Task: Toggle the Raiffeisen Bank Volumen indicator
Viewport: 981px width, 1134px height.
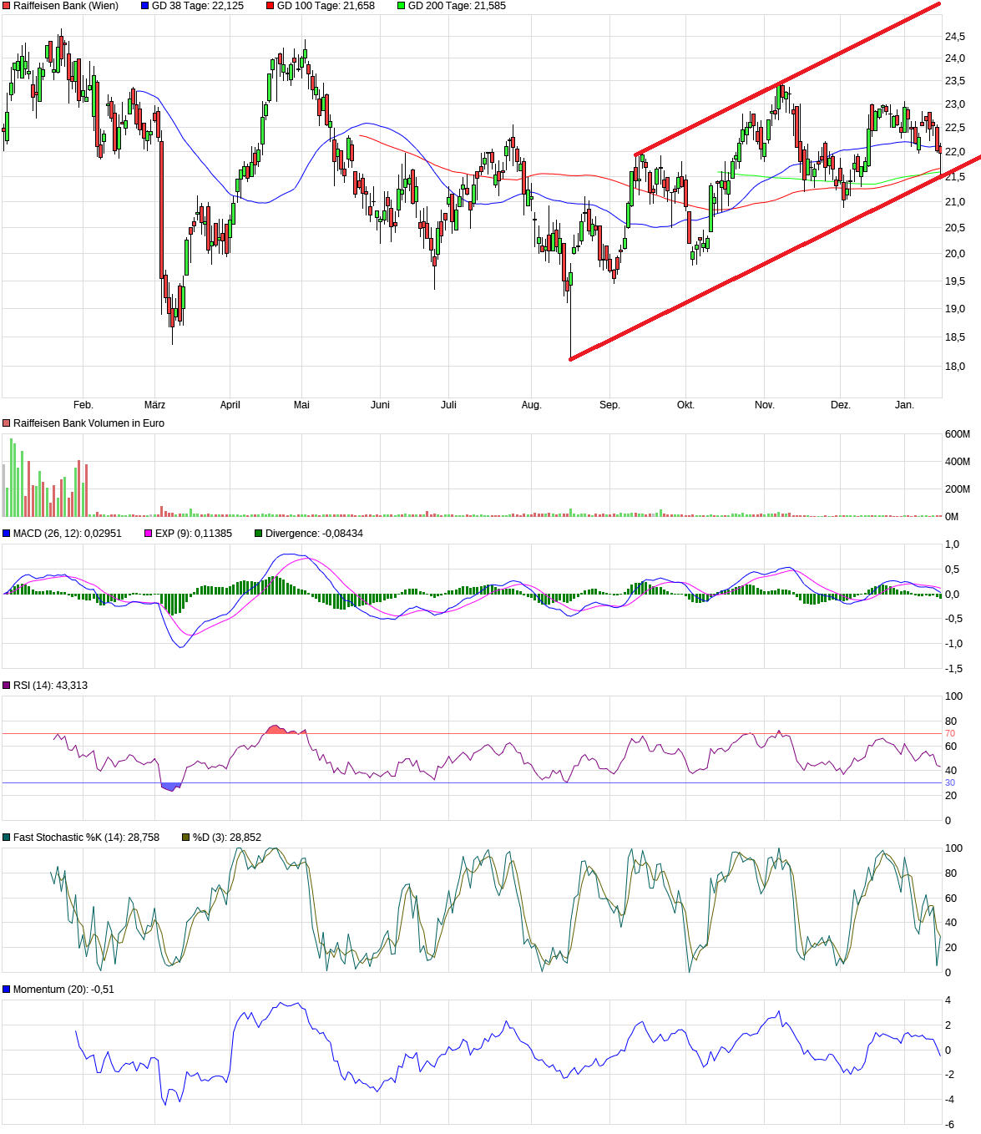Action: click(x=7, y=423)
